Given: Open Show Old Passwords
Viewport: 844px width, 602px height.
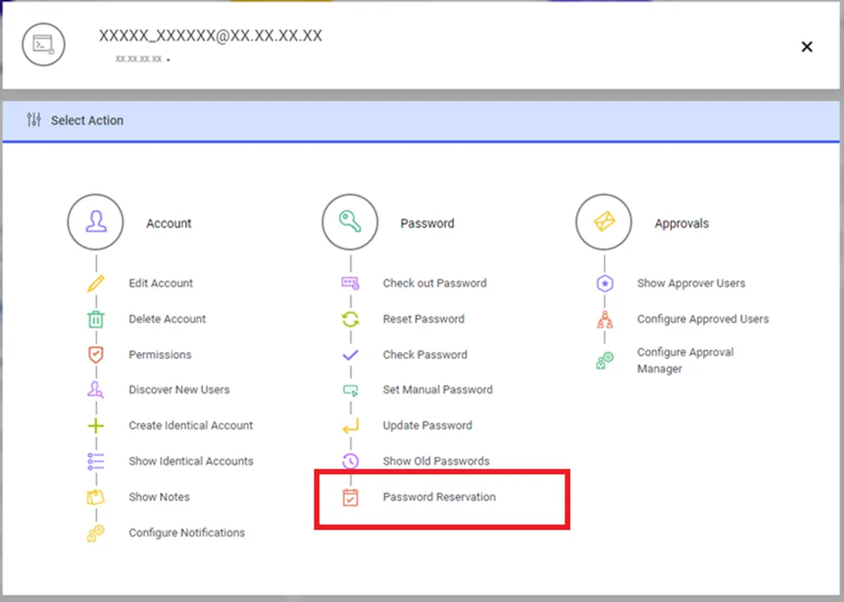Looking at the screenshot, I should [x=436, y=461].
